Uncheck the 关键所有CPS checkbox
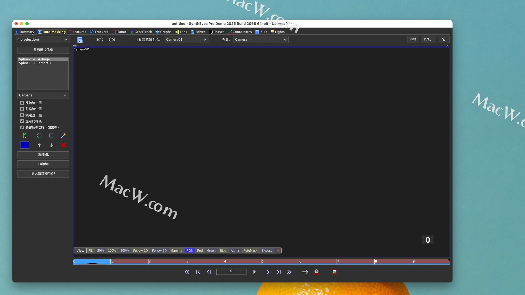 22,128
